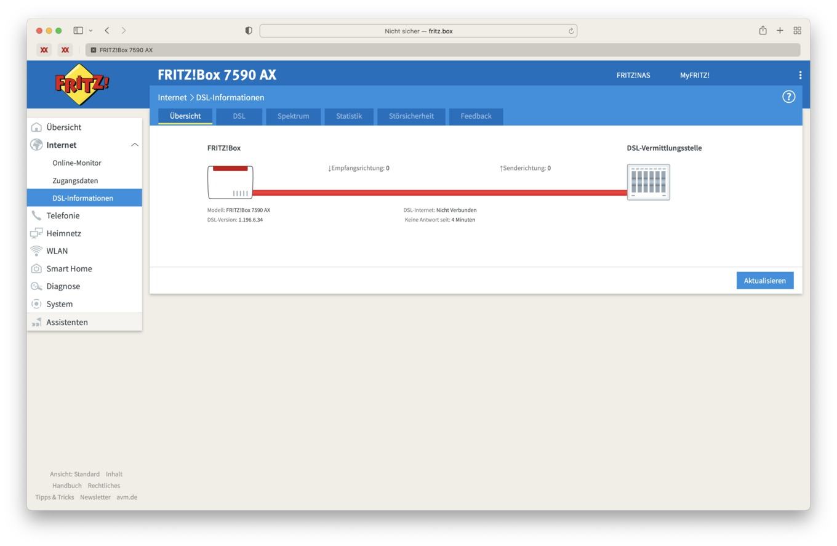Go back with Safari back arrow

[x=107, y=30]
